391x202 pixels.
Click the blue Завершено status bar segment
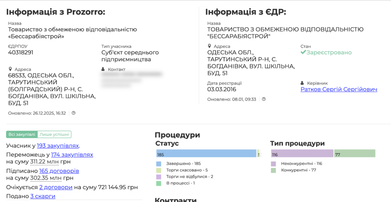click(x=206, y=154)
